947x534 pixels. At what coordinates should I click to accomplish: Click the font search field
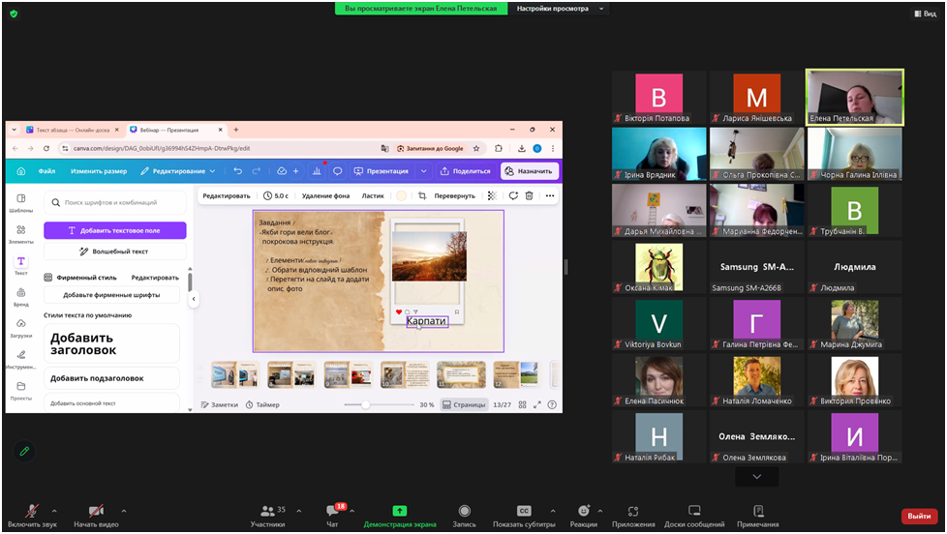pos(120,202)
